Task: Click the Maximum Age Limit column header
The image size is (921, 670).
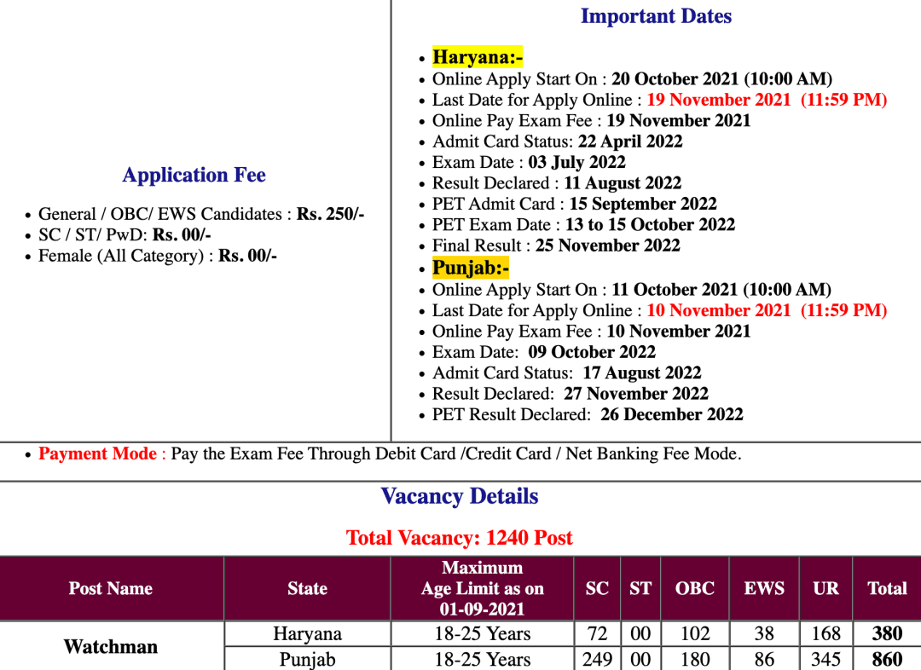Action: click(x=482, y=588)
